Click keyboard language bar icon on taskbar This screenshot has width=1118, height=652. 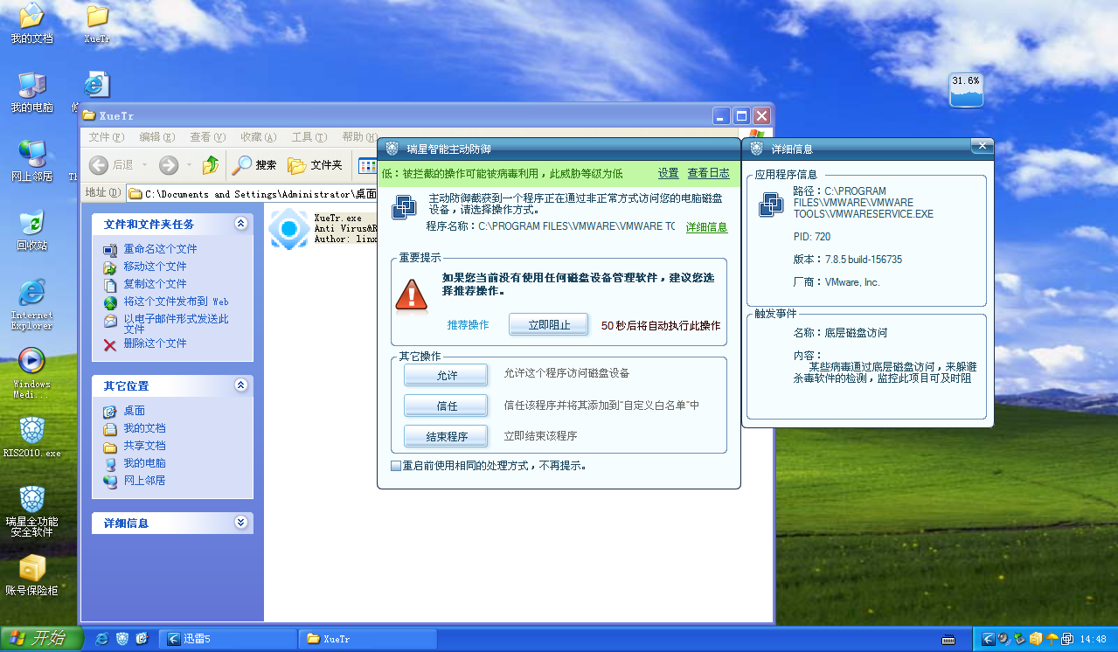click(x=948, y=639)
